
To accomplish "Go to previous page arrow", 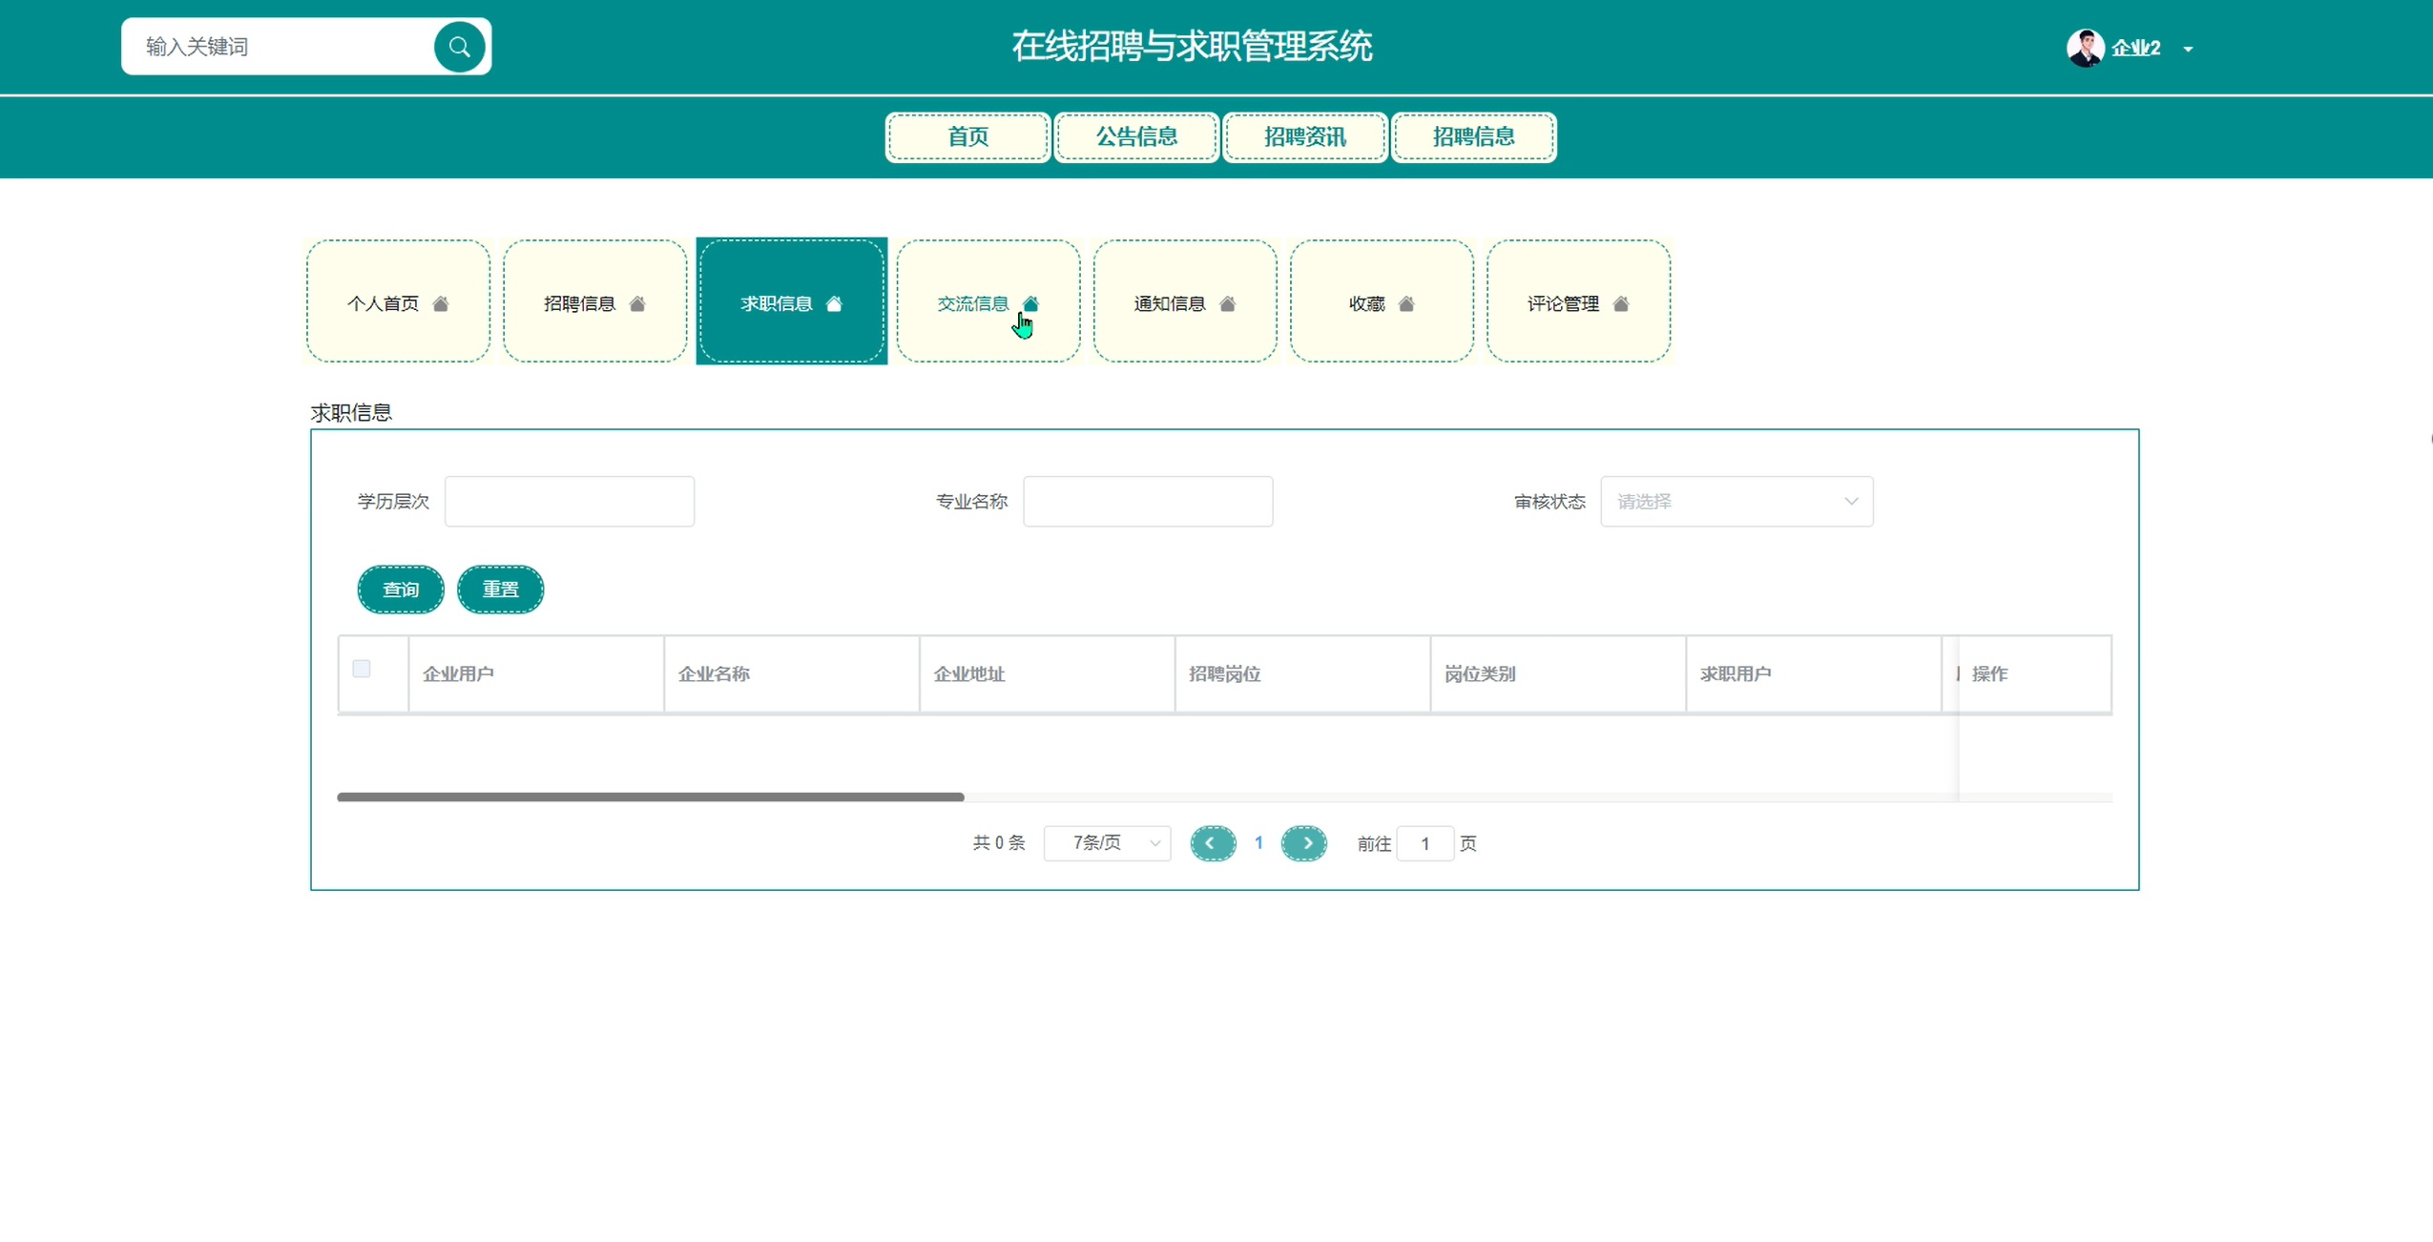I will coord(1212,843).
